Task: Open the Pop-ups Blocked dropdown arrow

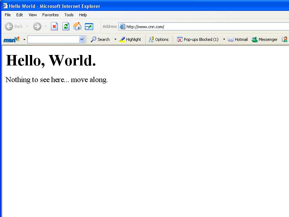Action: 224,39
